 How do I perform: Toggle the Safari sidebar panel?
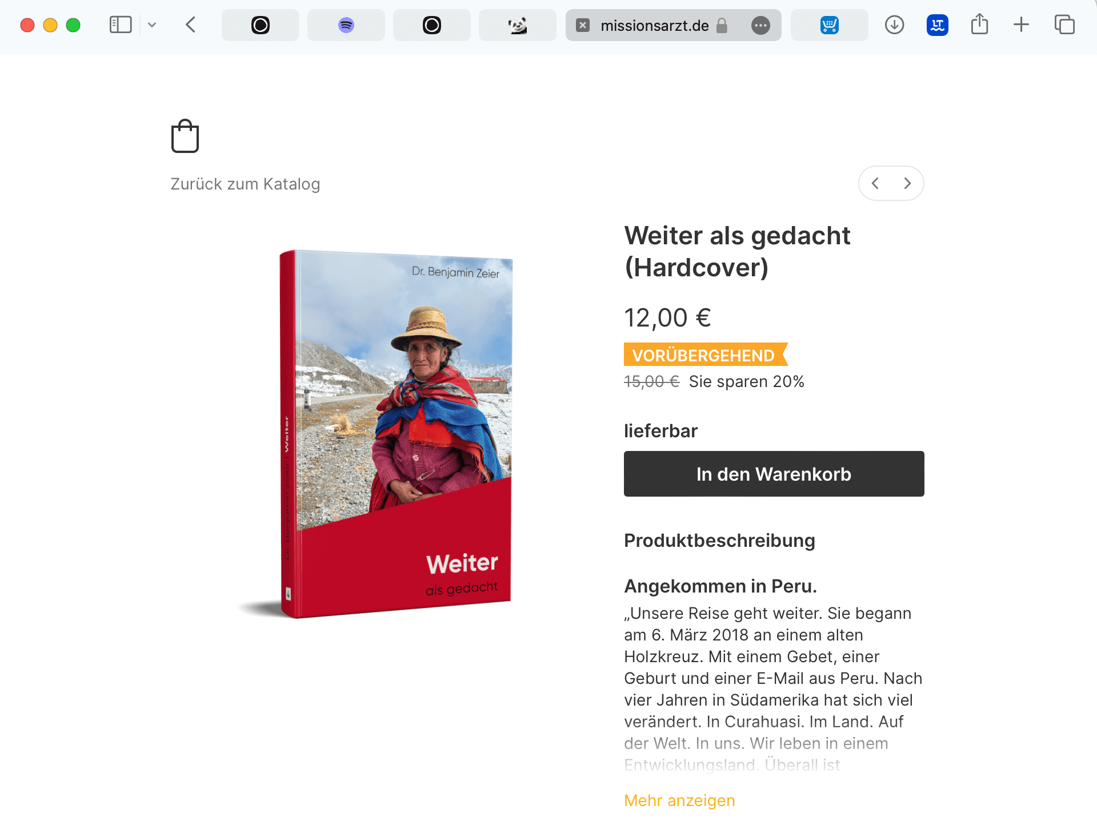pyautogui.click(x=121, y=25)
